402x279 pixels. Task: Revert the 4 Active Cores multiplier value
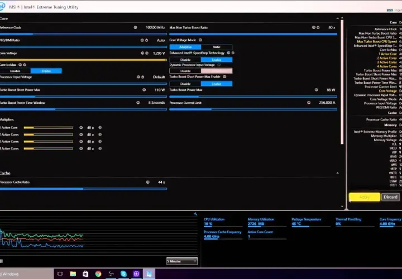pos(100,148)
